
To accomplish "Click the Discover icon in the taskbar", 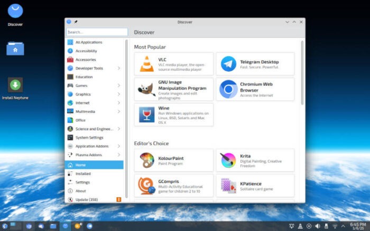I will 66,226.
